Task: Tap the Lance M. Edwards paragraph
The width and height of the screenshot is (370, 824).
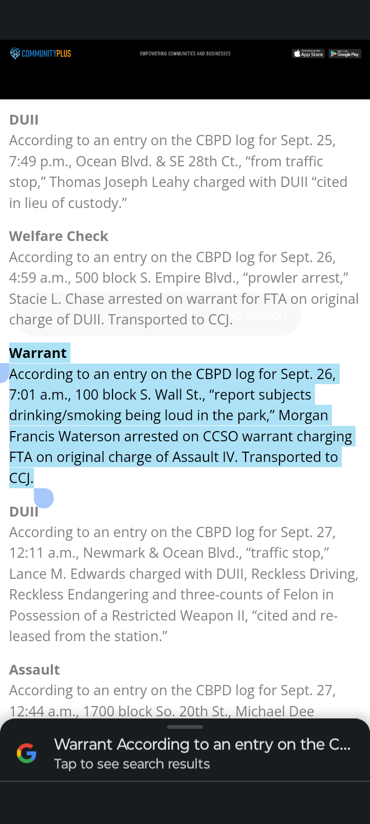Action: pos(183,584)
